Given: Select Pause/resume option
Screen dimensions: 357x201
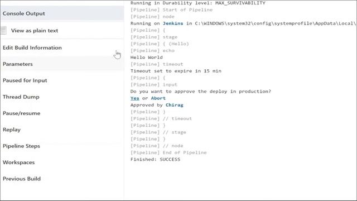Looking at the screenshot, I should [x=21, y=113].
